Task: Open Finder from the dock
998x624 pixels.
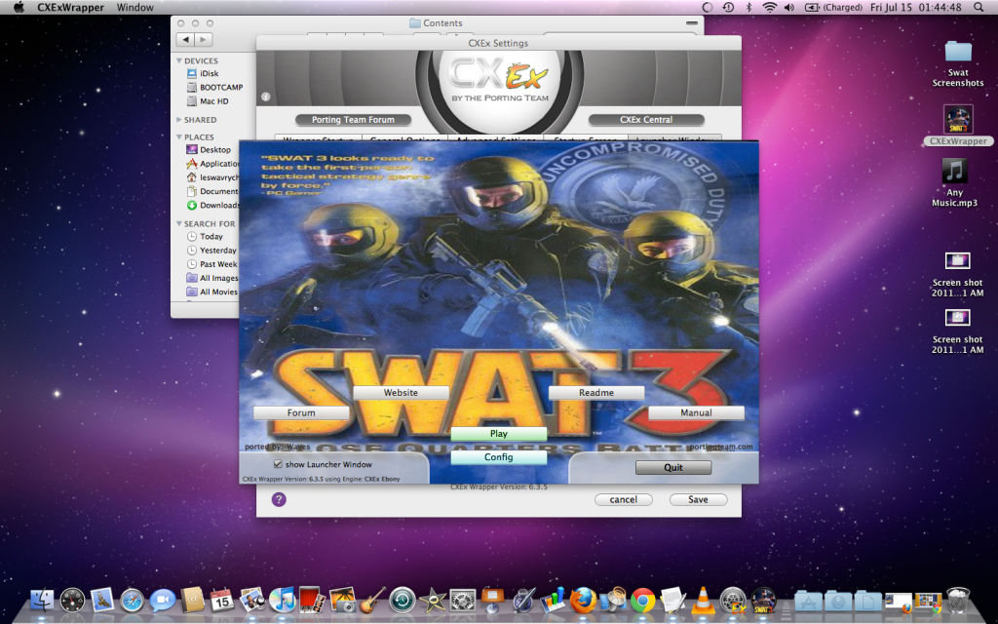Action: 42,600
